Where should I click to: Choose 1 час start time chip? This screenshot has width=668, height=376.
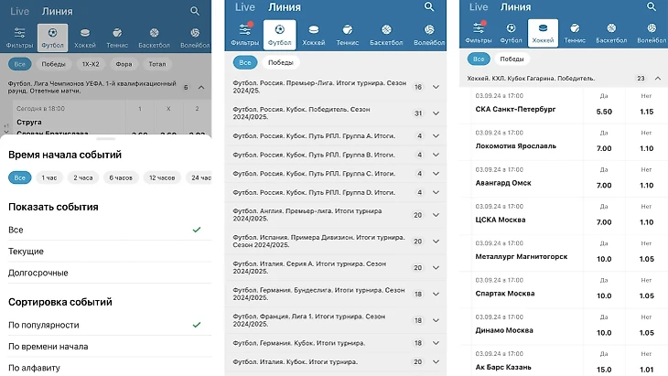[49, 177]
